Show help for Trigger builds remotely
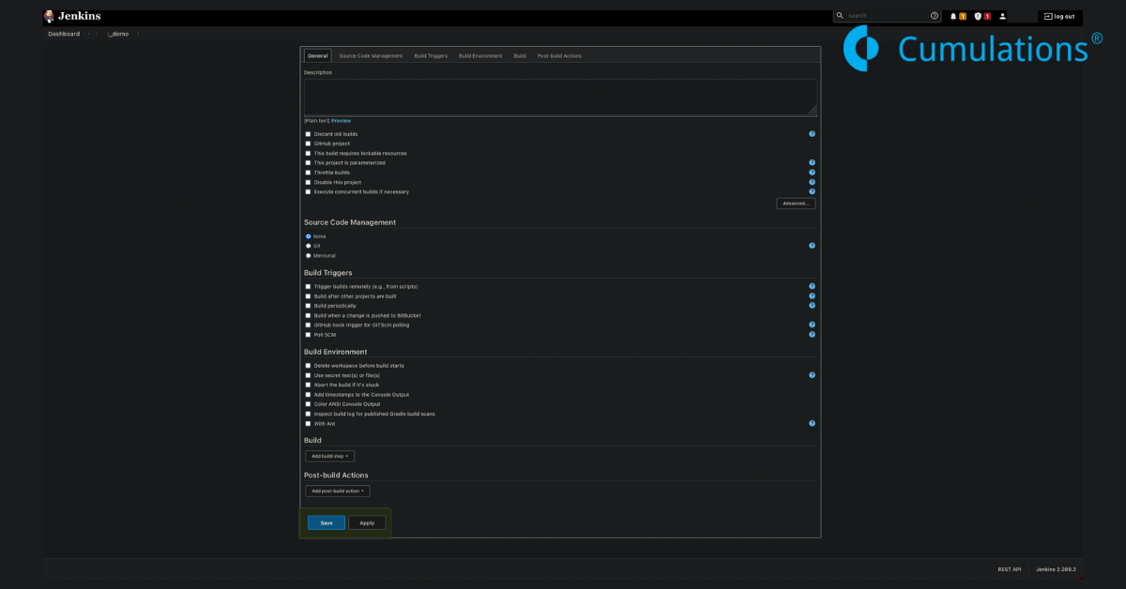The width and height of the screenshot is (1126, 589). (x=812, y=286)
